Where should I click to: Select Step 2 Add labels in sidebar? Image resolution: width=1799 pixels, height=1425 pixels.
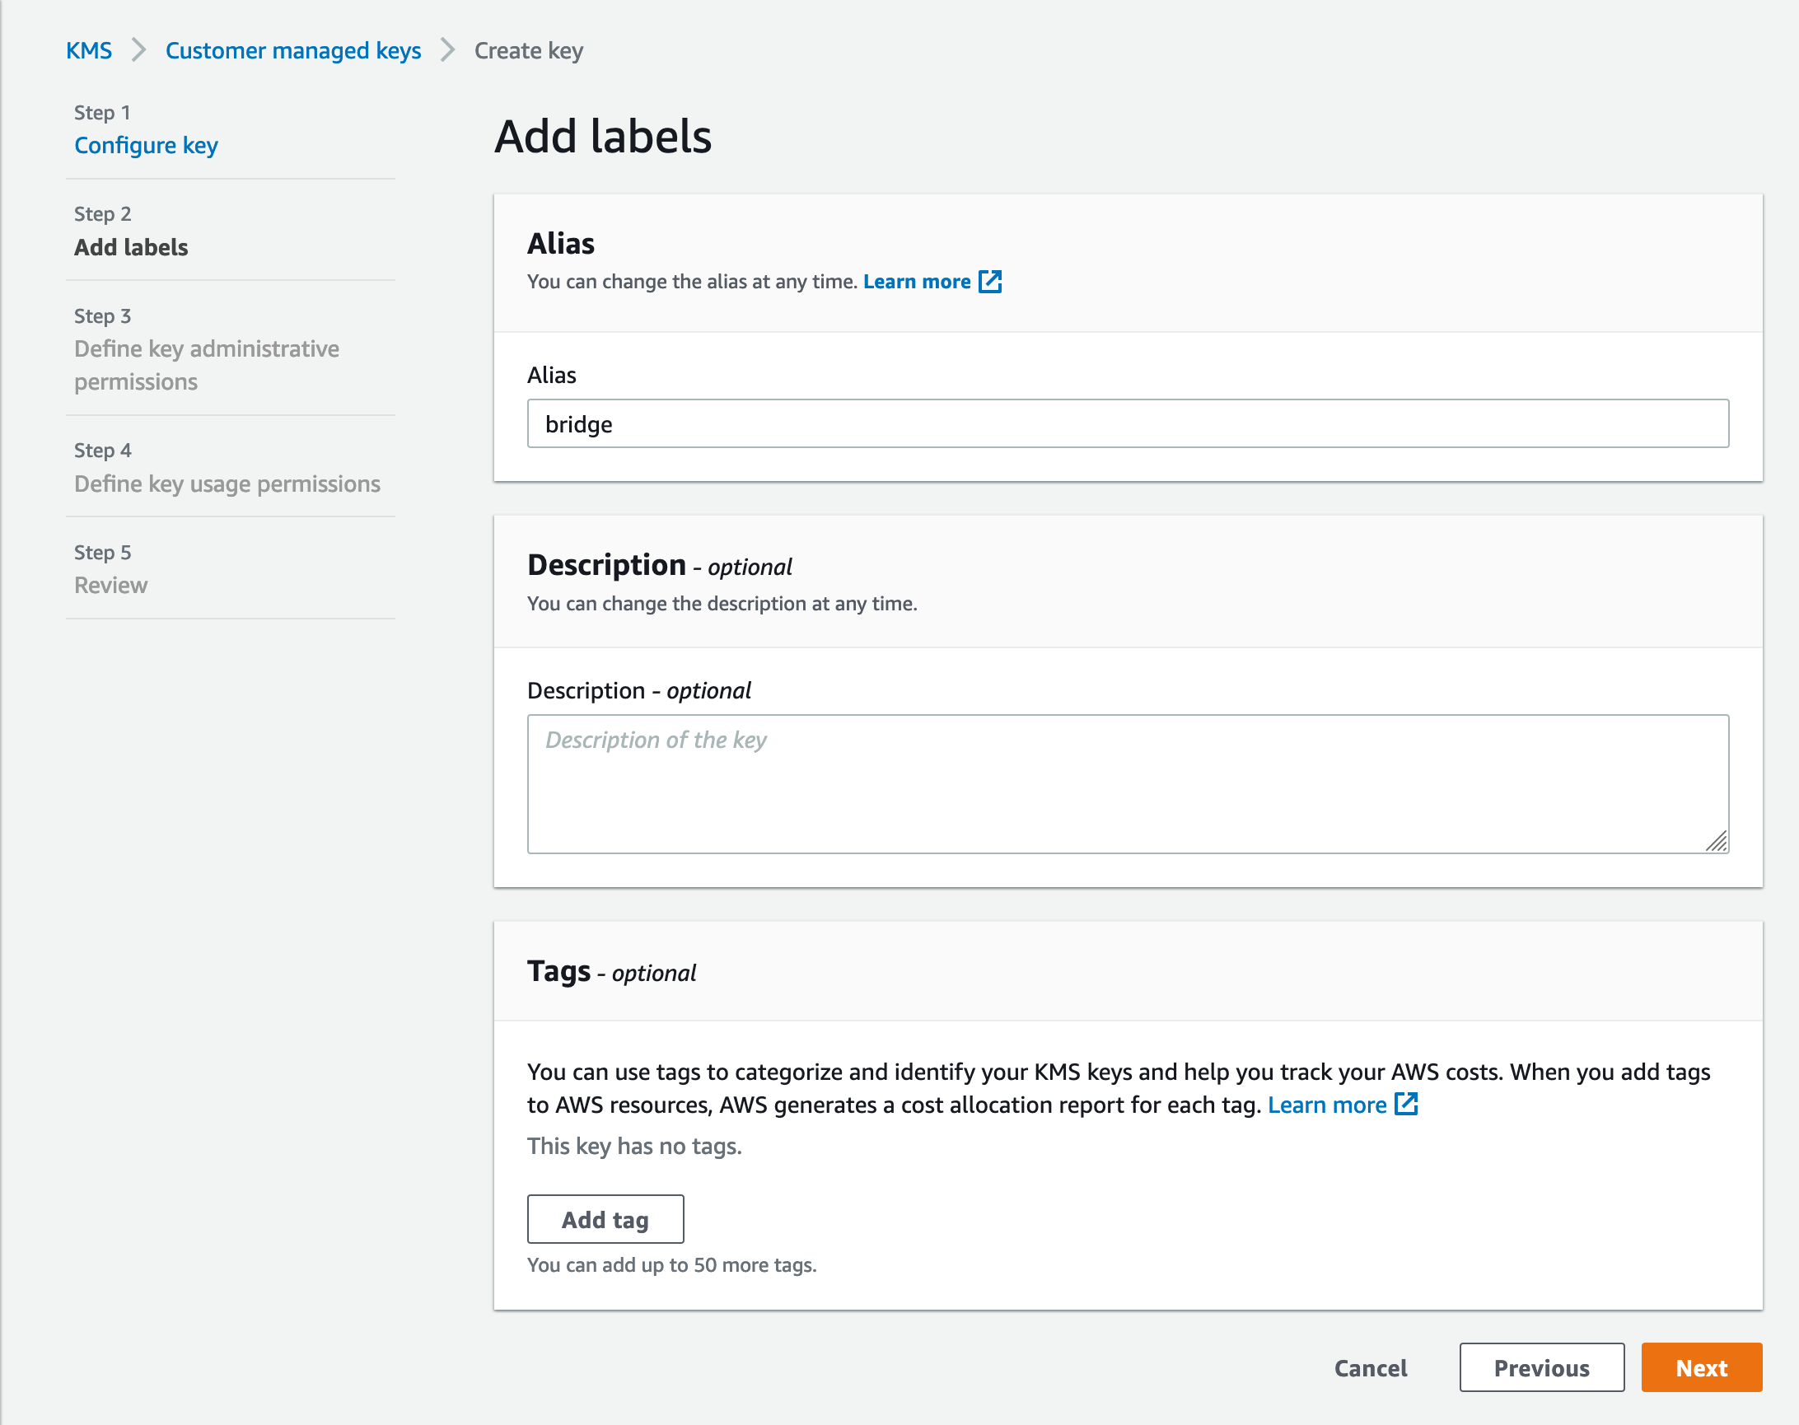pos(131,247)
